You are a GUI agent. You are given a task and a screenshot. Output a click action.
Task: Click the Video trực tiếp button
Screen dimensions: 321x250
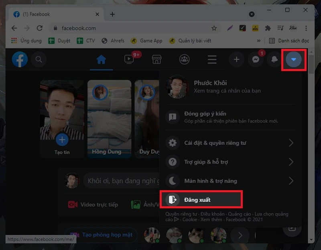tap(94, 205)
